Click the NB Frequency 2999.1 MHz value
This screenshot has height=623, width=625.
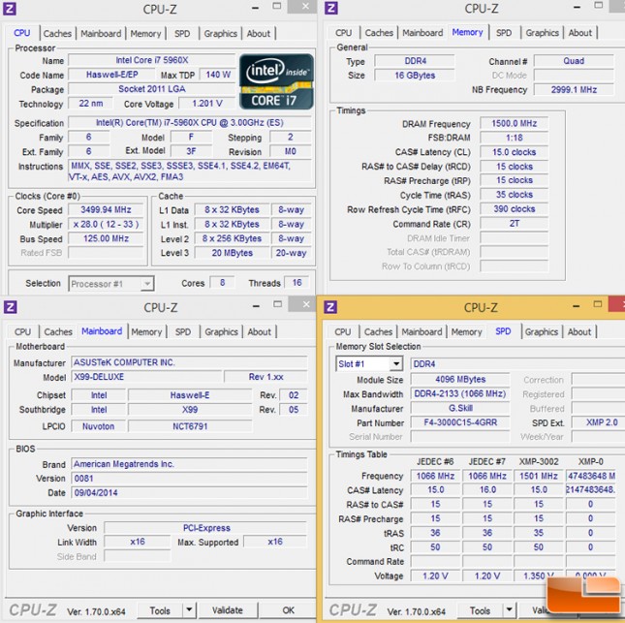[574, 90]
